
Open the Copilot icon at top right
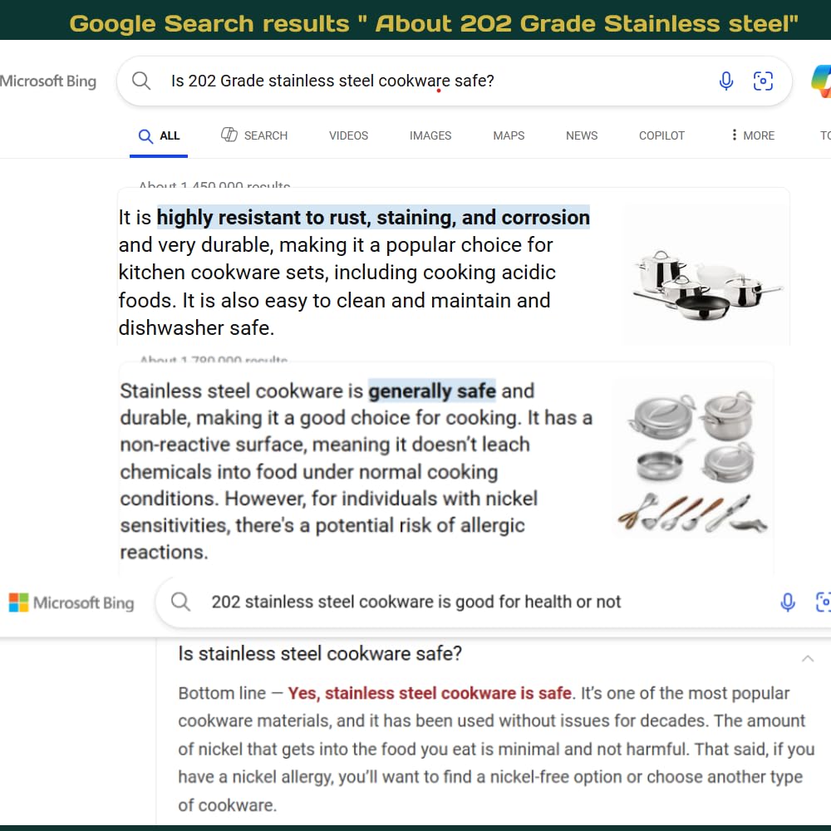pyautogui.click(x=820, y=81)
